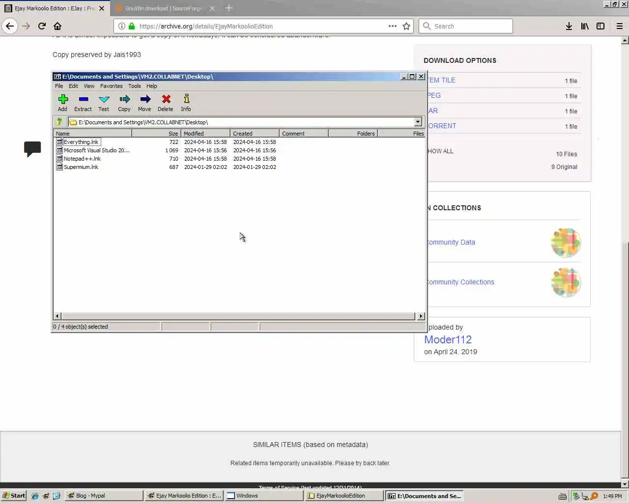This screenshot has width=629, height=503.
Task: Click browser Forward button
Action: [26, 26]
